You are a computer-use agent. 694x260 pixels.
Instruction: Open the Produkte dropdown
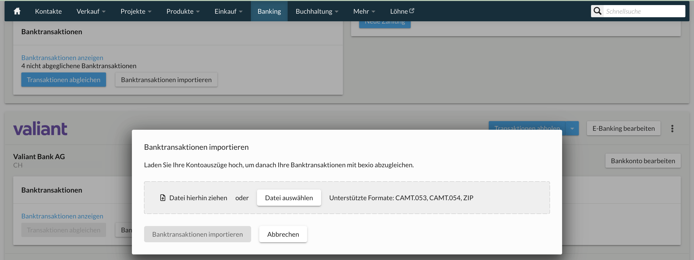coord(183,11)
